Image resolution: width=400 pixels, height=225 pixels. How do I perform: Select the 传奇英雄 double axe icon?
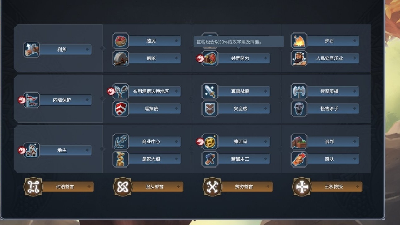[299, 91]
